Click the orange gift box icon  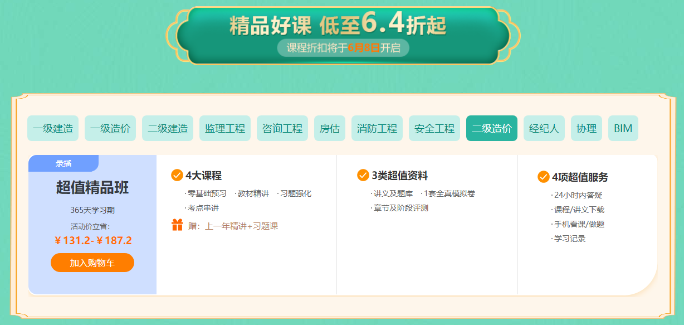click(177, 225)
